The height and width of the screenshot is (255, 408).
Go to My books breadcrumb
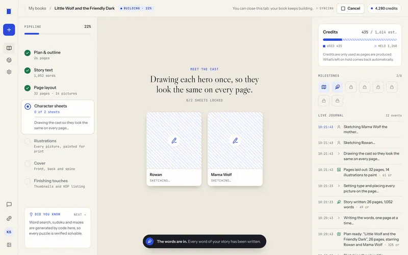coord(37,8)
